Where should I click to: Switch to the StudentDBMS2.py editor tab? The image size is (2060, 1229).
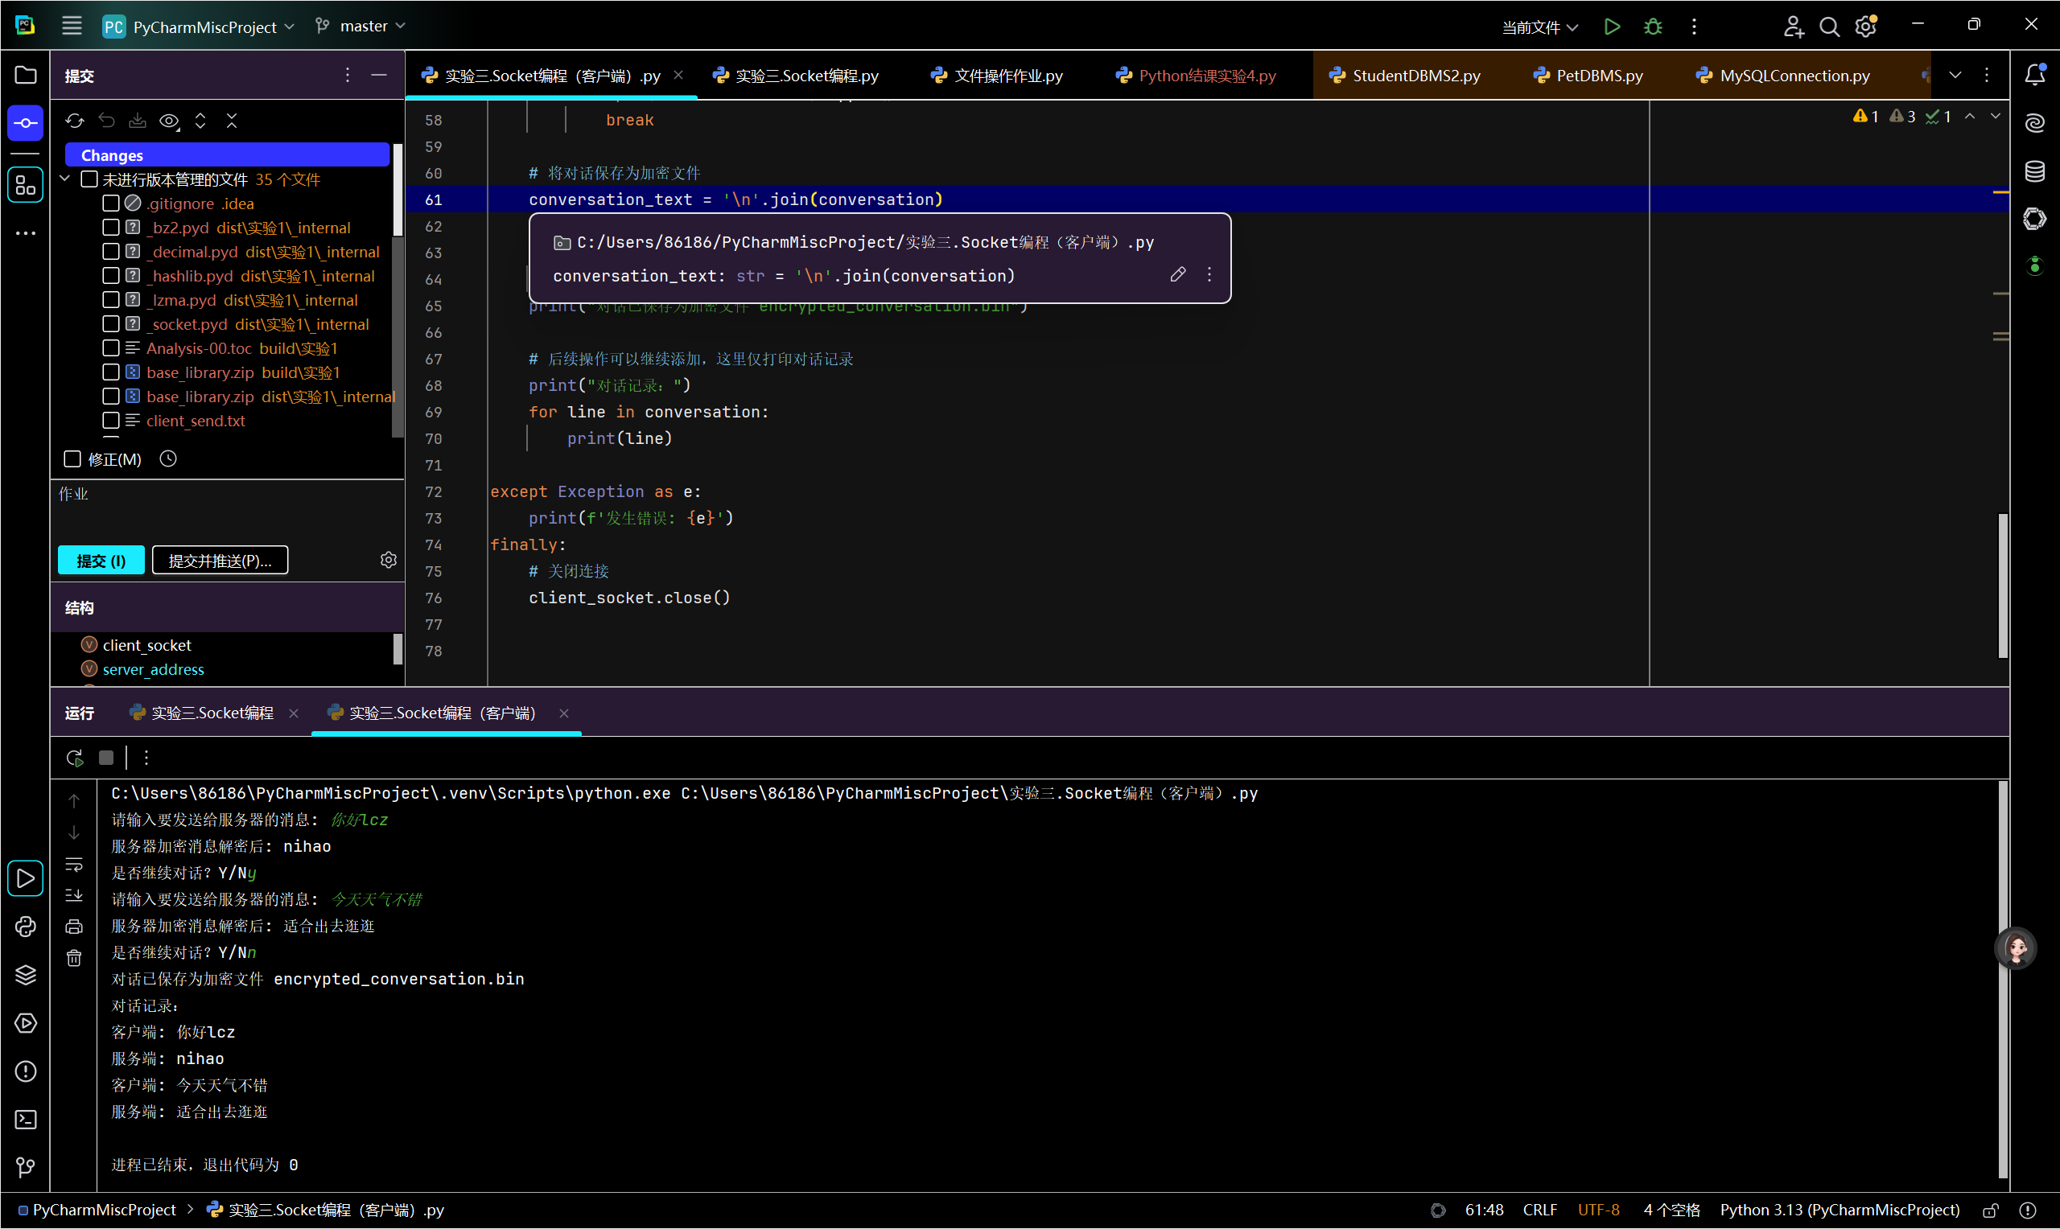coord(1415,76)
